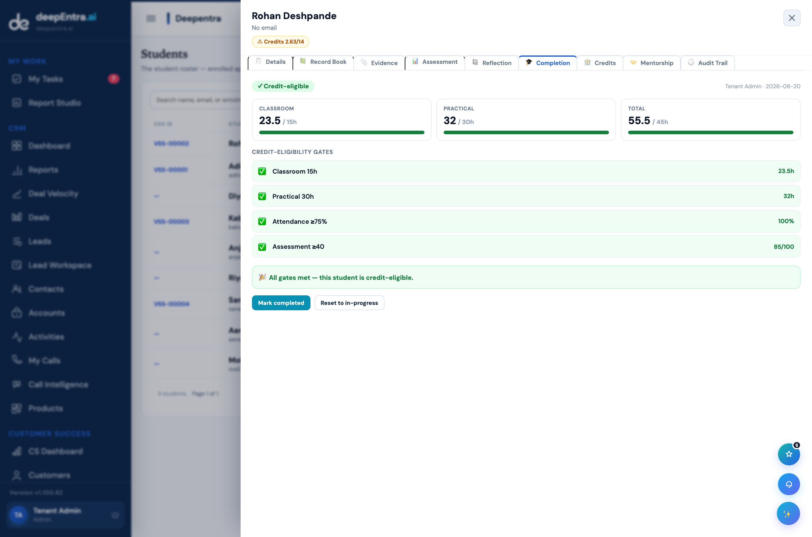
Task: Toggle the Assessment ≥40 gate checkbox
Action: tap(262, 247)
